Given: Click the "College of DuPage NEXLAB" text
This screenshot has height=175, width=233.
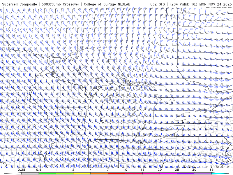Looking at the screenshot, I should click(107, 4).
